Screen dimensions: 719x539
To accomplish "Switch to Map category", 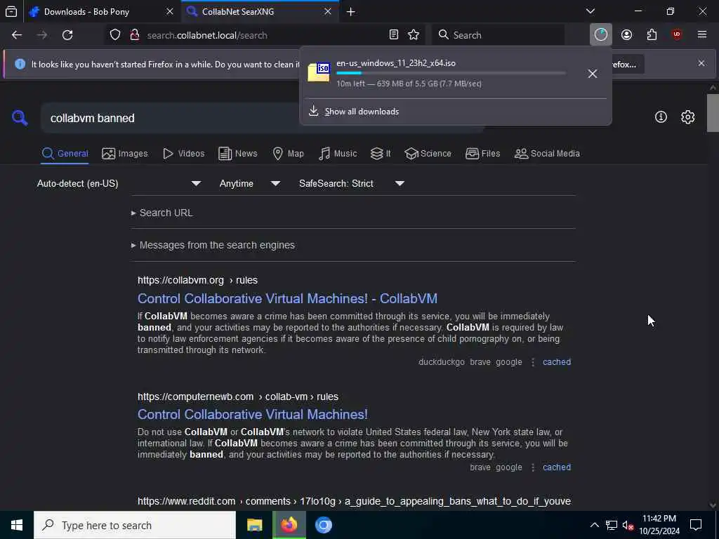I will tap(288, 154).
